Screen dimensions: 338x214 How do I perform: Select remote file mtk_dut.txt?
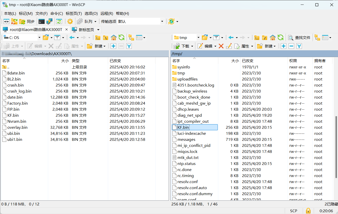pos(188,158)
